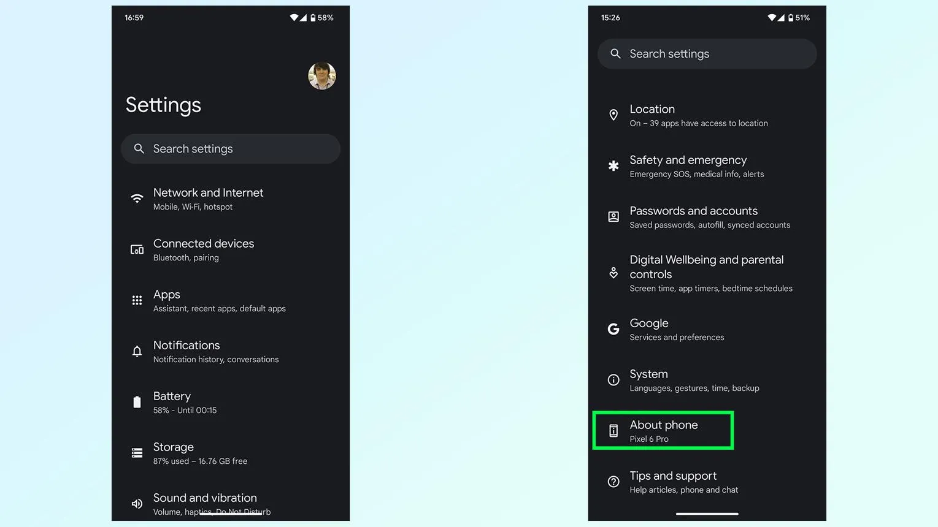
Task: Open Network and Internet settings
Action: 231,199
